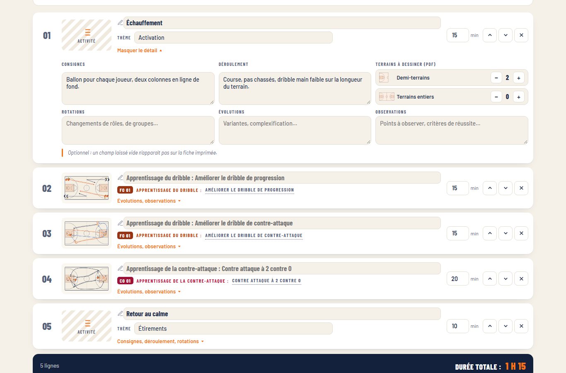The image size is (566, 373).
Task: Expand Consignes, déroulement, rotations for Retour au calme
Action: [x=161, y=342]
